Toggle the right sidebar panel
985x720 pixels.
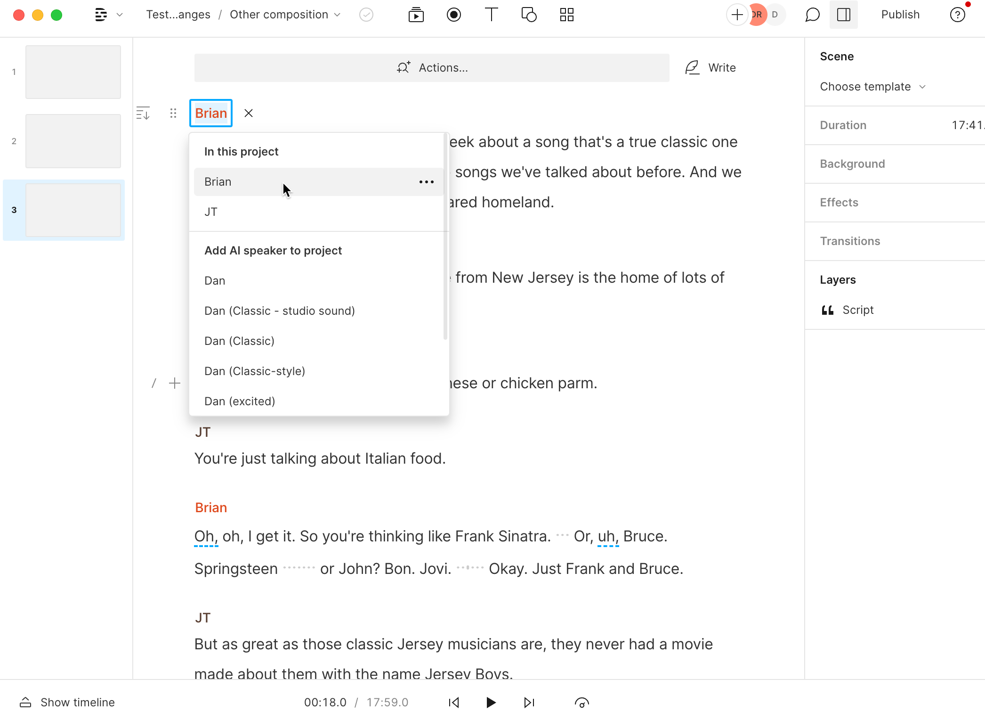tap(843, 15)
